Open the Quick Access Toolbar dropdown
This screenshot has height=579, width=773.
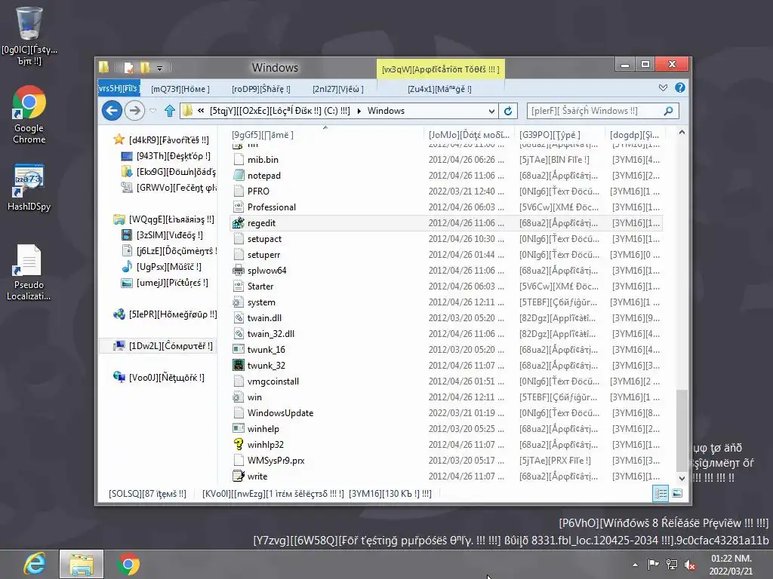click(x=160, y=67)
